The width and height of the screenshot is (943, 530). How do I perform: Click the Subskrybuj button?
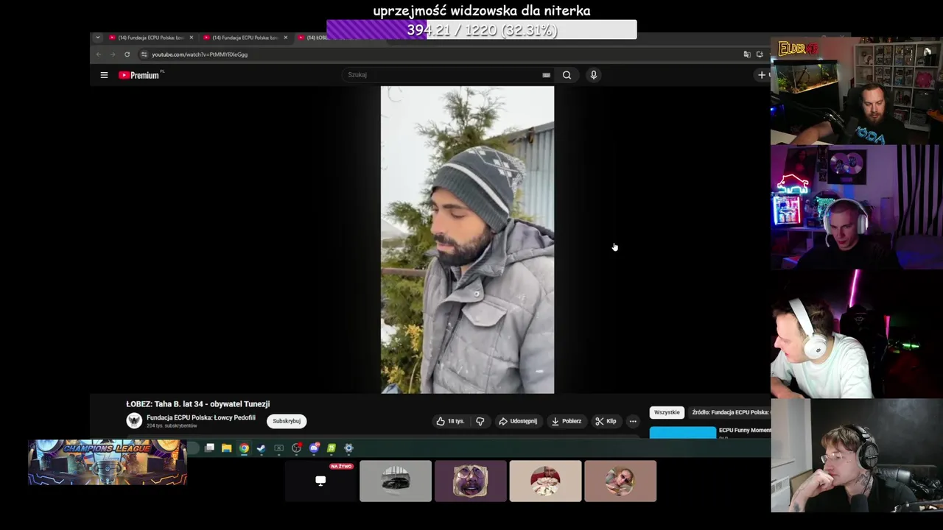(x=287, y=421)
